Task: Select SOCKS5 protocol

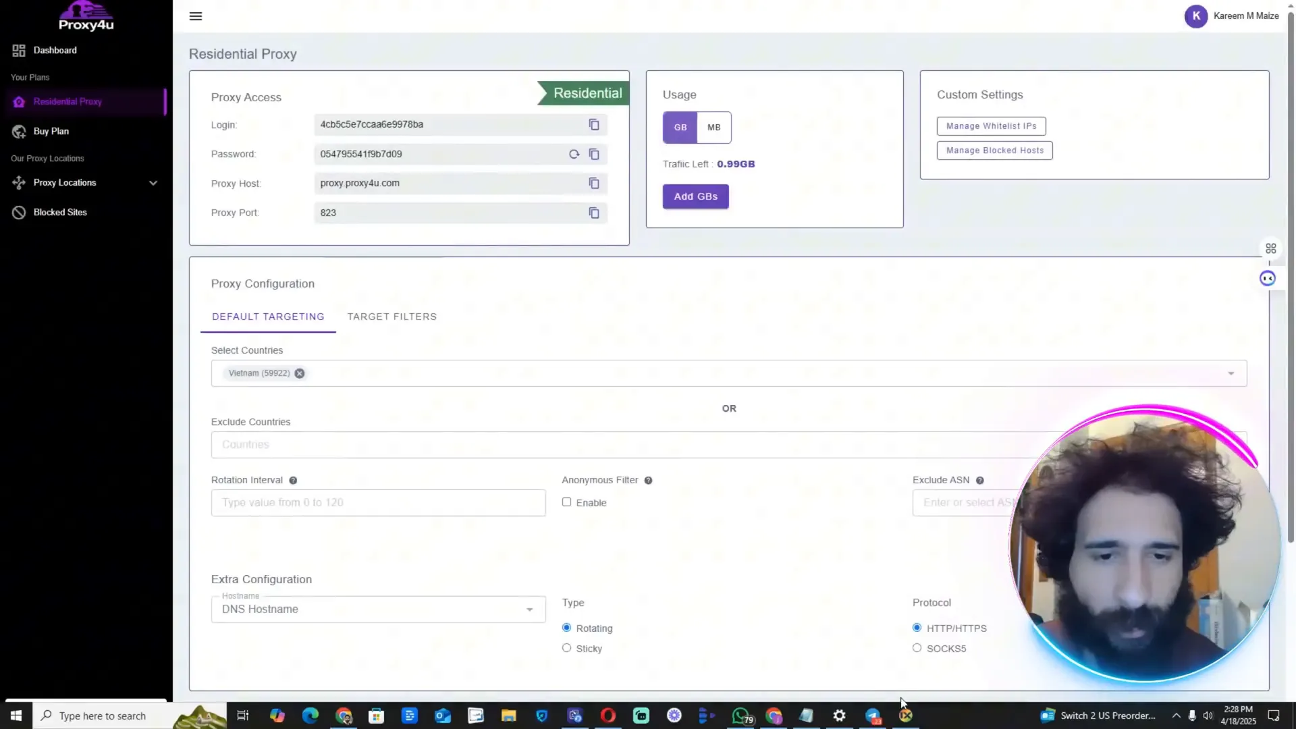Action: pyautogui.click(x=917, y=648)
